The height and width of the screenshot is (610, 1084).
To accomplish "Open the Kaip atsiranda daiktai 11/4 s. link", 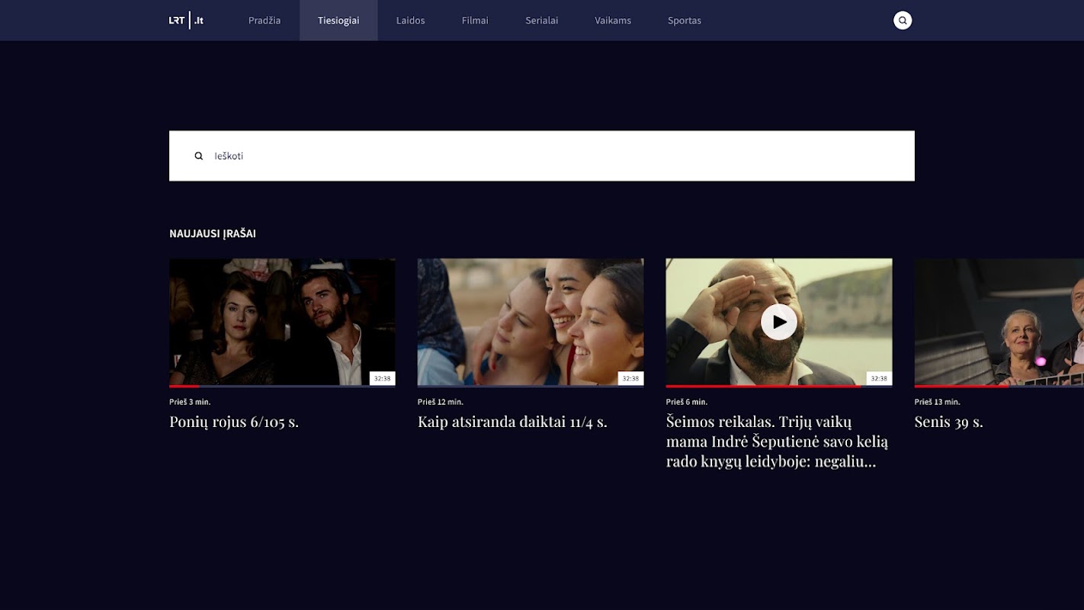I will (512, 422).
